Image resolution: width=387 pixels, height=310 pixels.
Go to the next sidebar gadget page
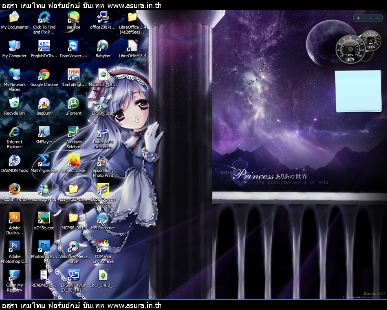pos(378,18)
